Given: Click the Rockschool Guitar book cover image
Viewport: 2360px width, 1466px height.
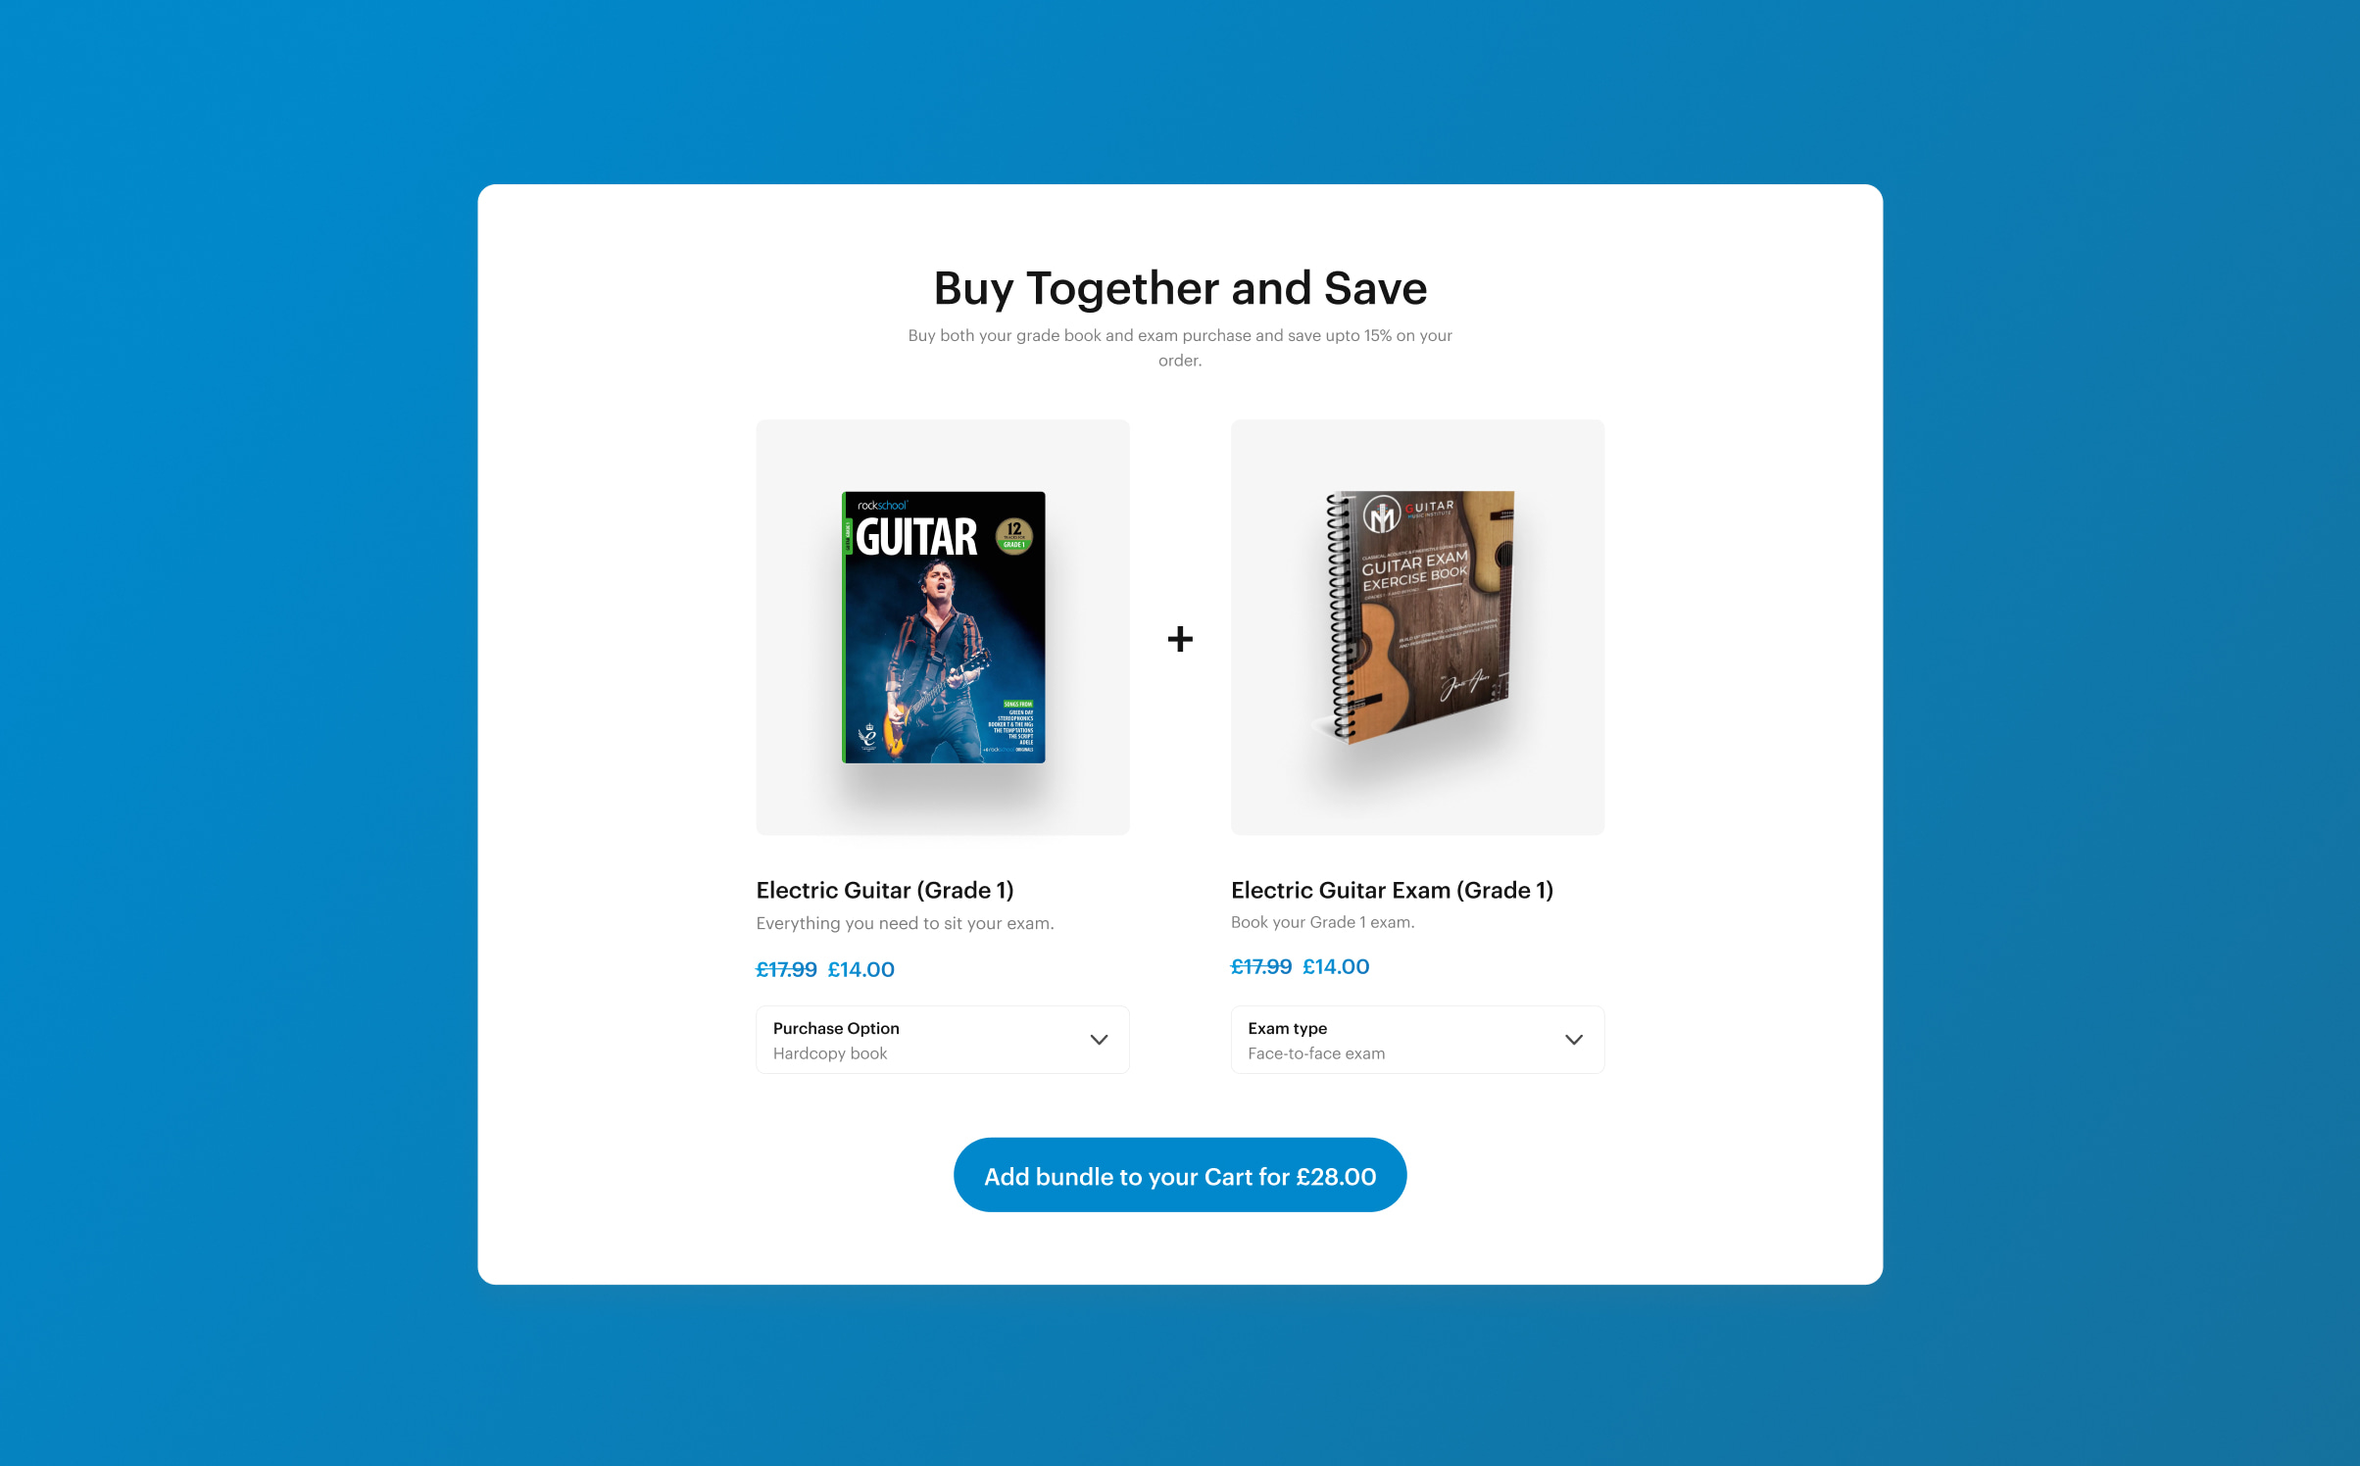Looking at the screenshot, I should [x=944, y=627].
